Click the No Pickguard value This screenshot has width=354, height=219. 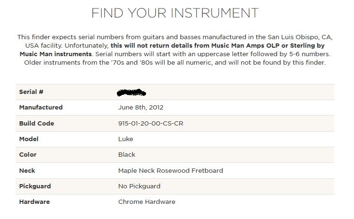point(140,186)
